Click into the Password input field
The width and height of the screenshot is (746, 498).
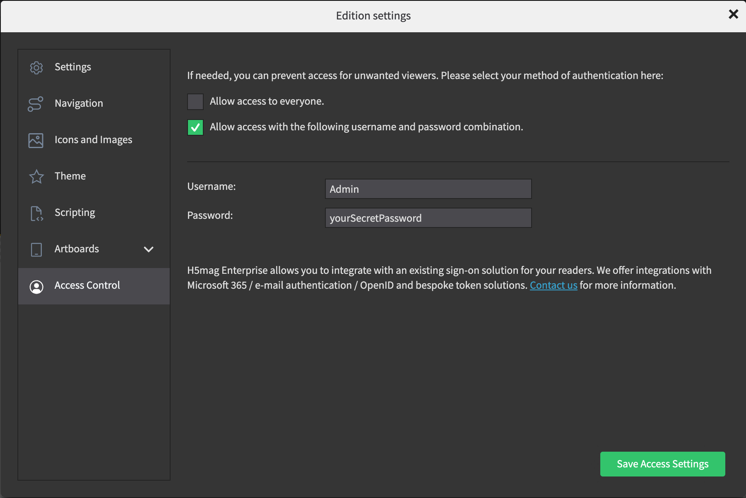(x=428, y=218)
